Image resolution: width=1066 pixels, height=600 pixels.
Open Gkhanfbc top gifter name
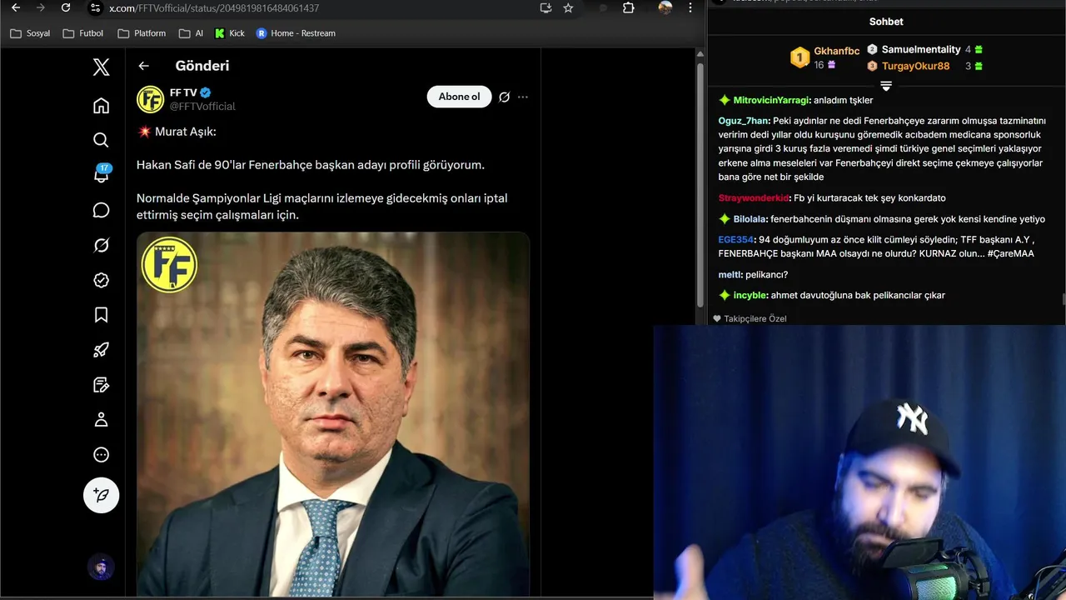click(836, 51)
